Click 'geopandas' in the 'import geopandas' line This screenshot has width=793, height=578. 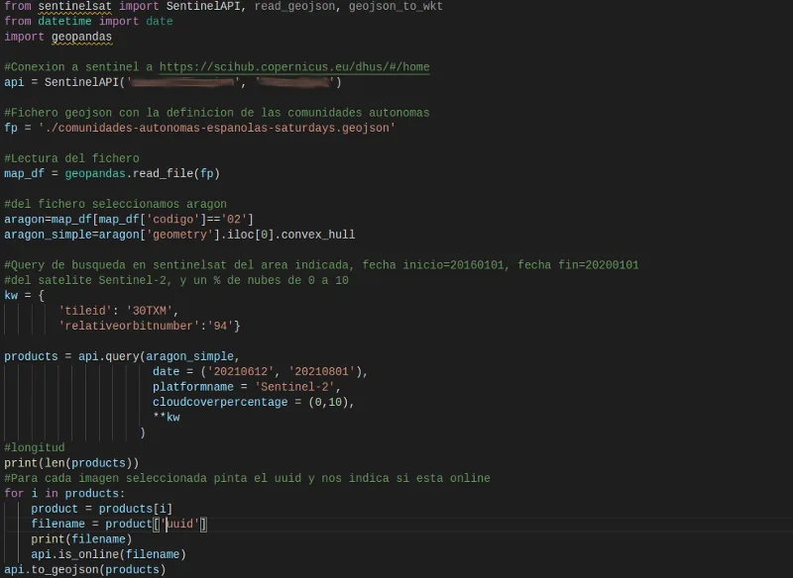point(81,37)
